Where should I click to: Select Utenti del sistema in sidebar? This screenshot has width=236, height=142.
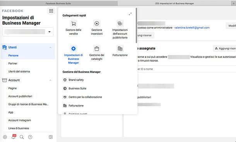click(x=19, y=71)
